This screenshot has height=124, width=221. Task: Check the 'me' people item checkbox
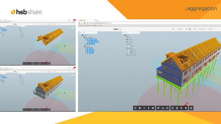tap(129, 46)
